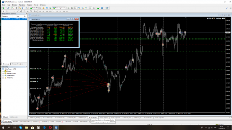
Task: Toggle the H1 timeframe button
Action: [x=54, y=11]
